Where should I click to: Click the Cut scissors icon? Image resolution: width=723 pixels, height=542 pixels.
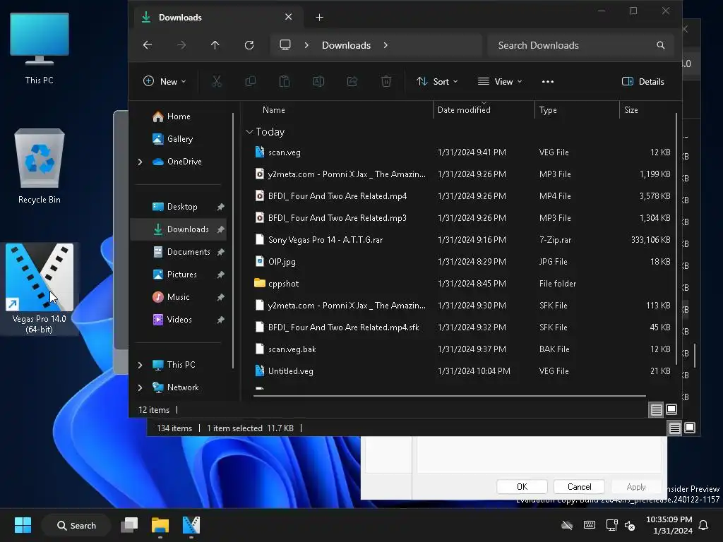[217, 82]
